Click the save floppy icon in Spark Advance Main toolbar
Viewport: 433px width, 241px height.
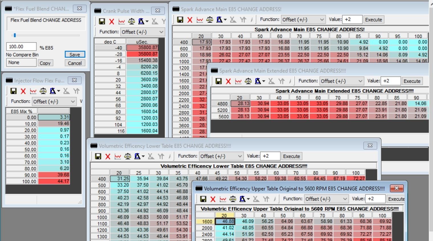[180, 20]
